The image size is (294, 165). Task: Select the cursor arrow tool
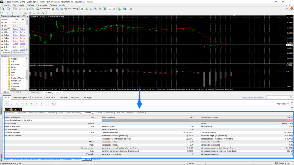pyautogui.click(x=3, y=13)
